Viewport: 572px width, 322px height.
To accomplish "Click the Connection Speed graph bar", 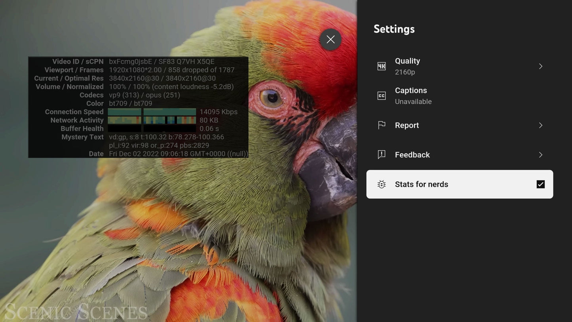I will coord(152,112).
